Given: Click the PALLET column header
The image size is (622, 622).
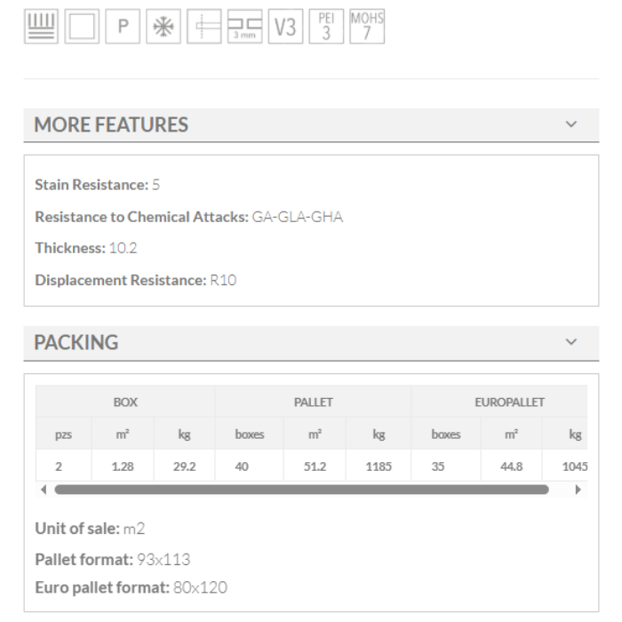Looking at the screenshot, I should point(313,403).
